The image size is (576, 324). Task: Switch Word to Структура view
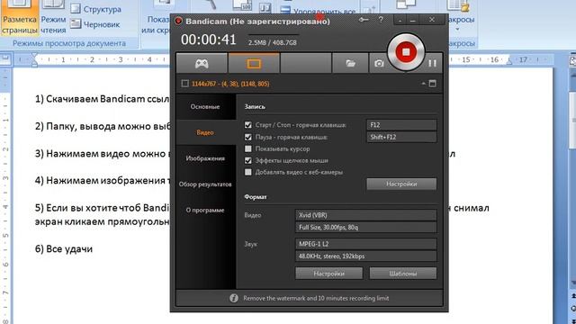pos(95,9)
